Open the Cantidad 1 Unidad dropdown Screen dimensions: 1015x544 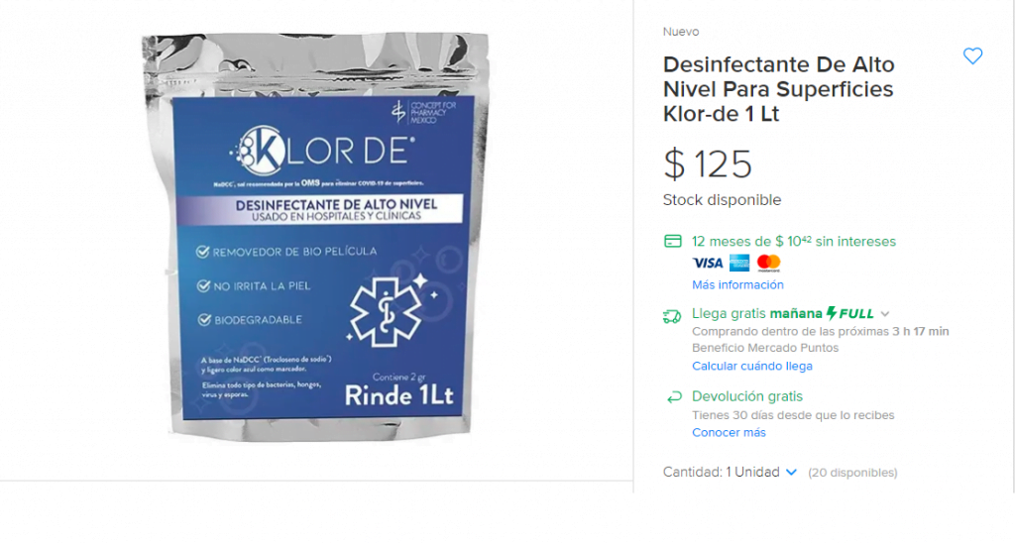click(x=730, y=473)
